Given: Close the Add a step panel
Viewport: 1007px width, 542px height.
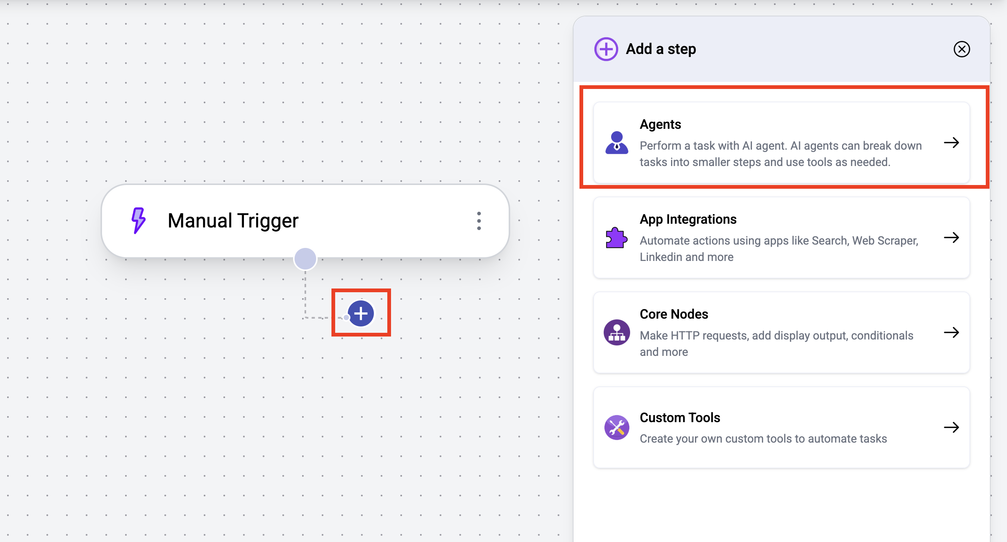Looking at the screenshot, I should pyautogui.click(x=961, y=49).
